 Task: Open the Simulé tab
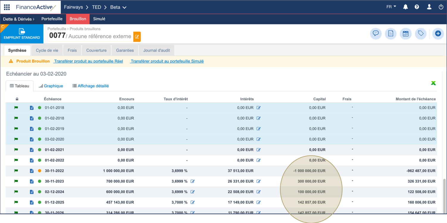point(99,19)
